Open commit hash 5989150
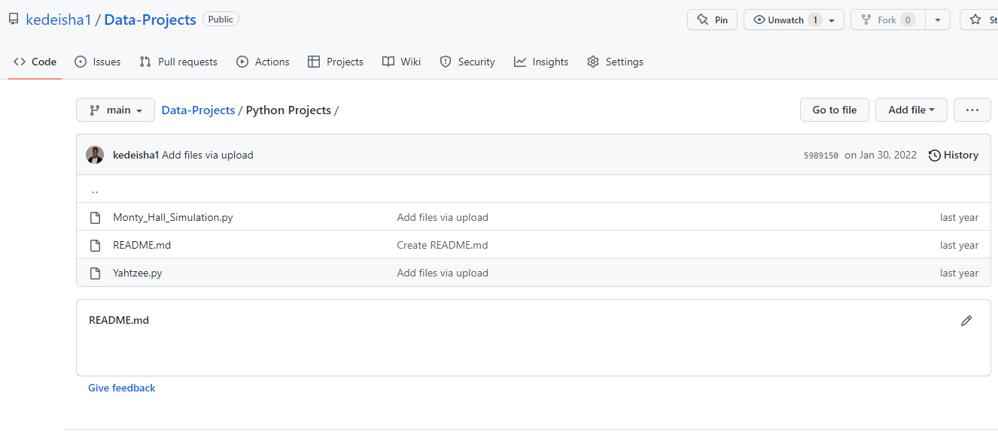998x435 pixels. [x=821, y=156]
